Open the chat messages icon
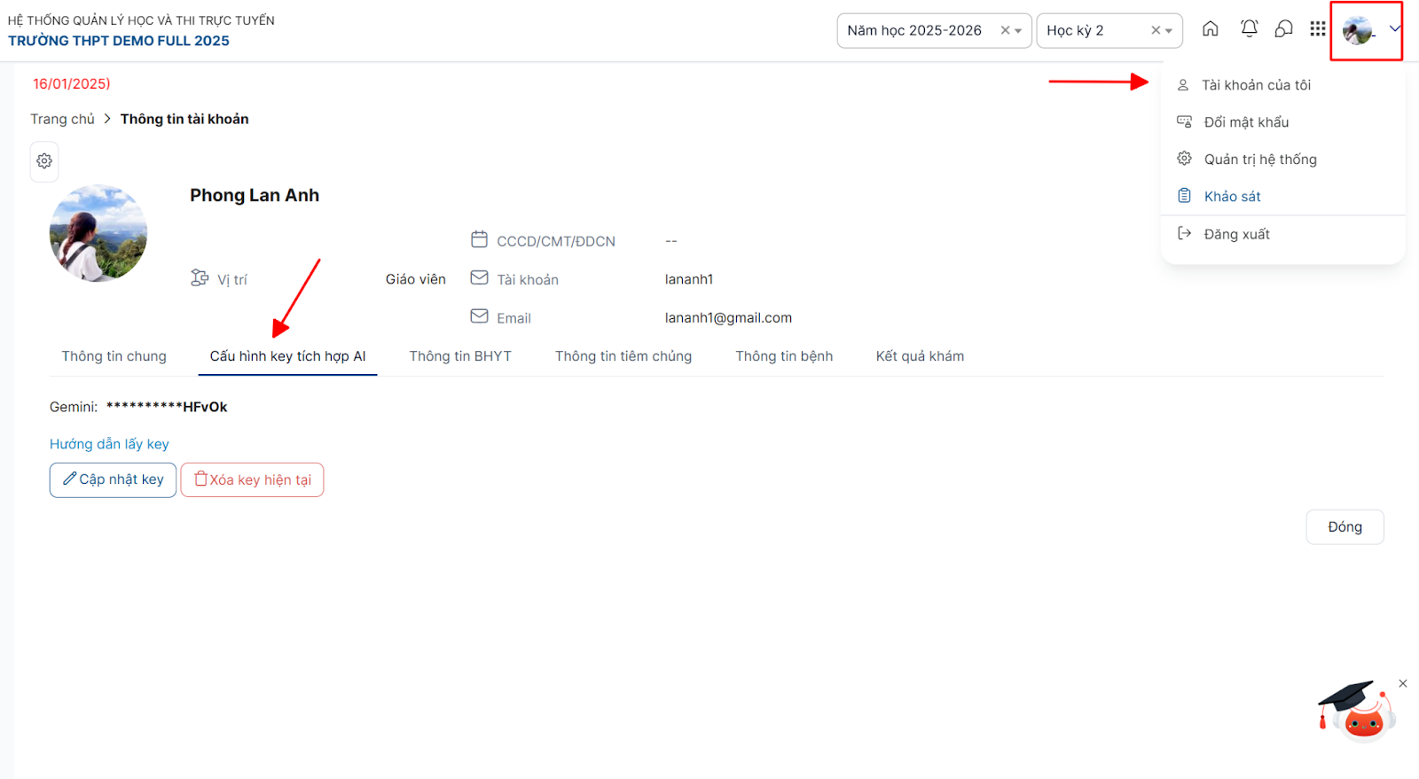This screenshot has width=1419, height=779. 1283,29
